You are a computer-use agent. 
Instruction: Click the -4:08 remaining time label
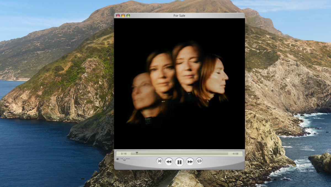tap(235, 154)
